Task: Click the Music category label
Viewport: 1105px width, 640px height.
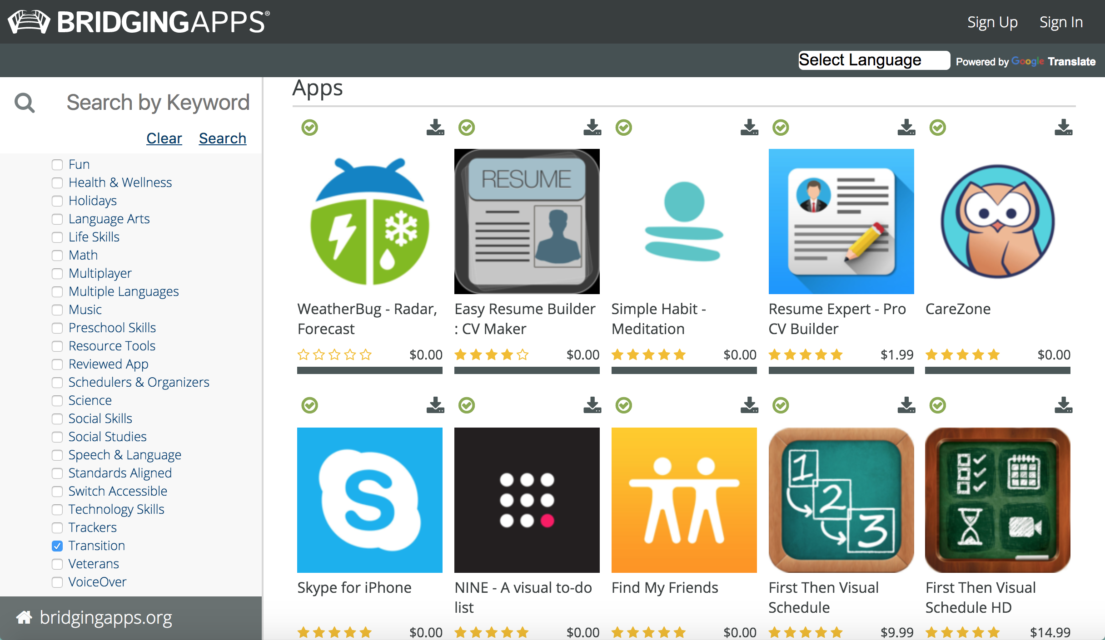Action: 85,310
